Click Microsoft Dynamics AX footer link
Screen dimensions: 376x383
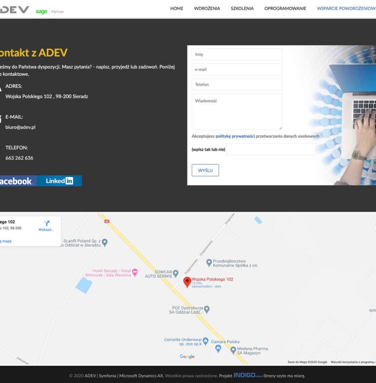coord(141,376)
